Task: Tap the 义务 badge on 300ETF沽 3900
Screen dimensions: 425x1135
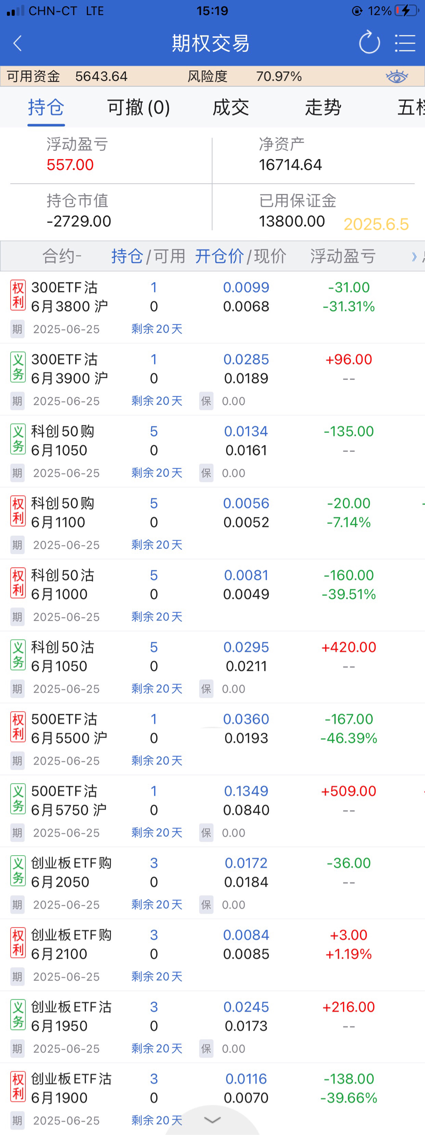Action: 18,367
